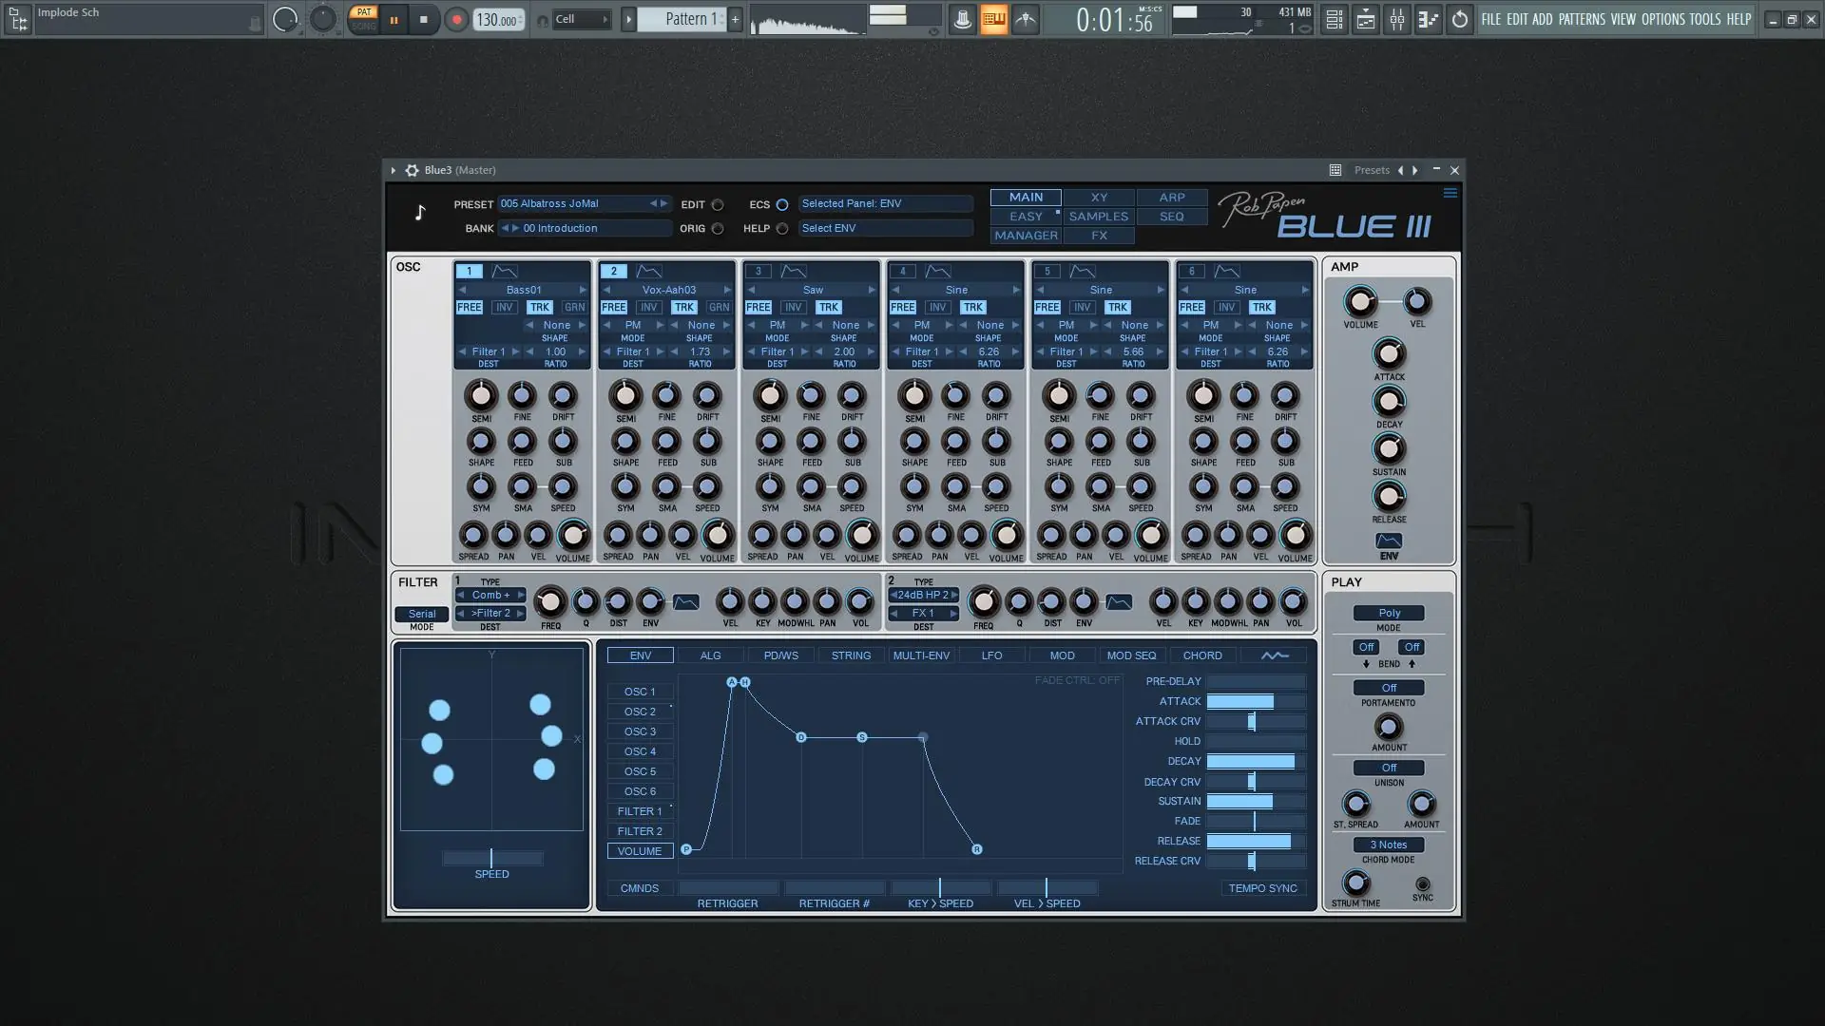Viewport: 1825px width, 1026px height.
Task: Open the PATTERNS menu
Action: point(1581,19)
